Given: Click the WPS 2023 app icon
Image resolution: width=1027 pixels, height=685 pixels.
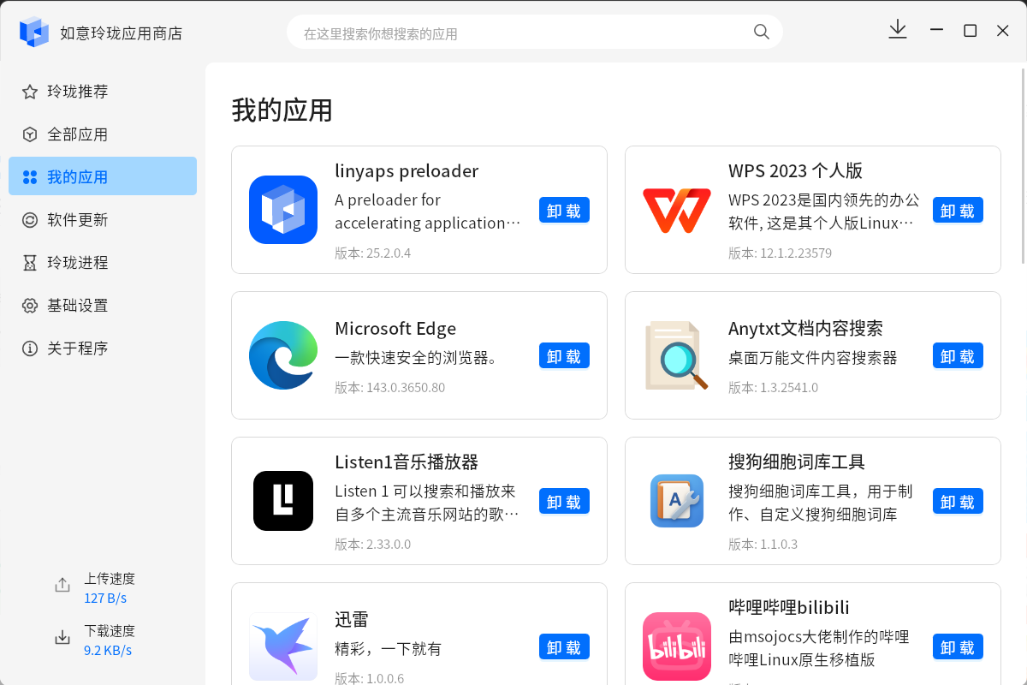Looking at the screenshot, I should pos(677,210).
